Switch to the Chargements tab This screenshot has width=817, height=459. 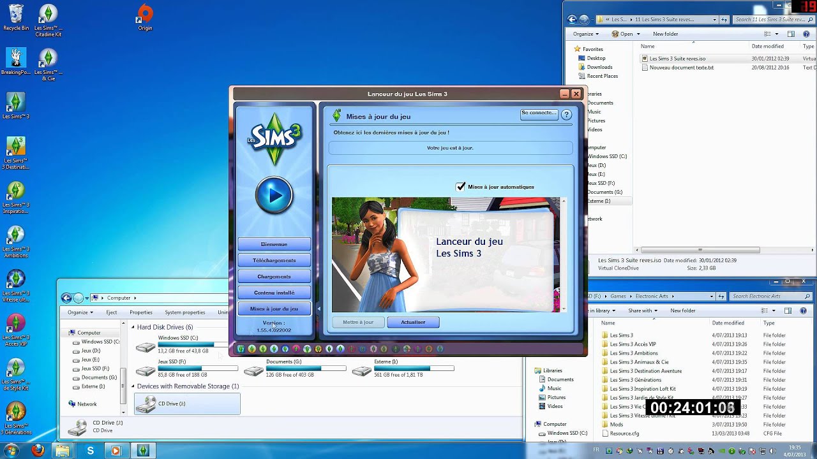click(274, 277)
